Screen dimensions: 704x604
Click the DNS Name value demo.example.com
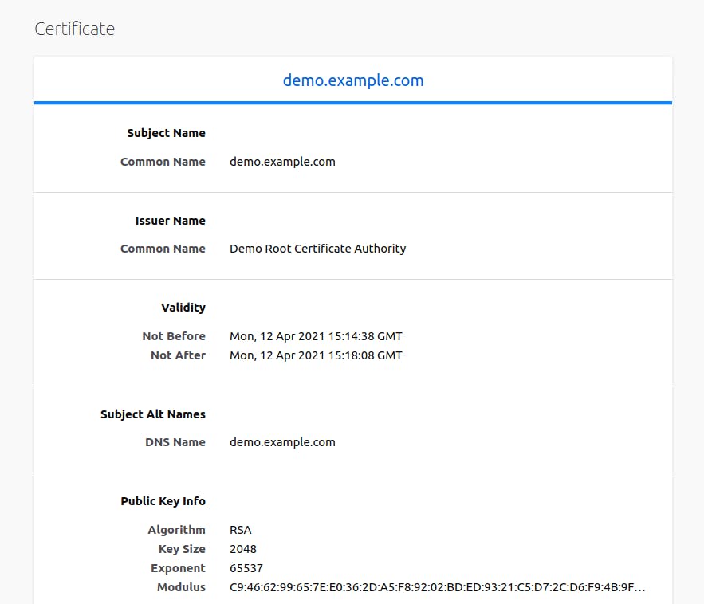[x=282, y=442]
